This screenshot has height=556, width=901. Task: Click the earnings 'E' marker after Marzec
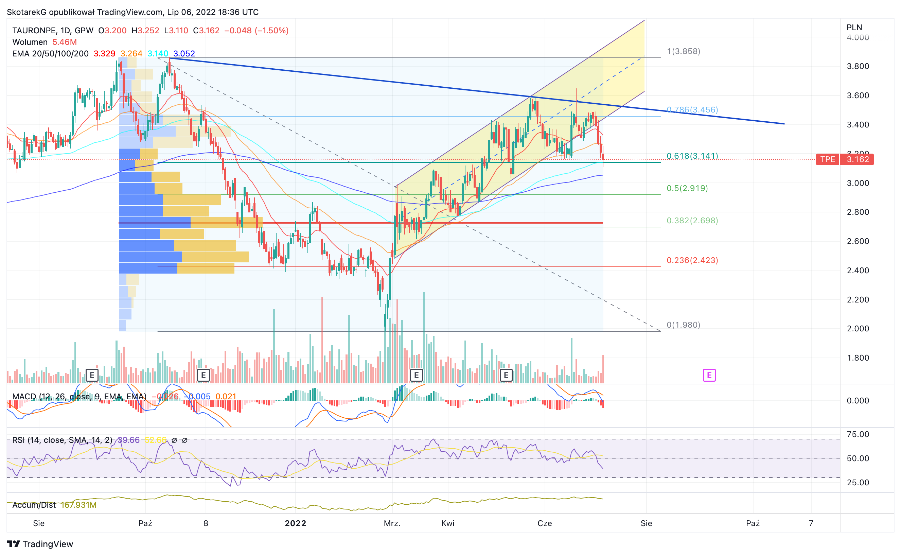[416, 376]
